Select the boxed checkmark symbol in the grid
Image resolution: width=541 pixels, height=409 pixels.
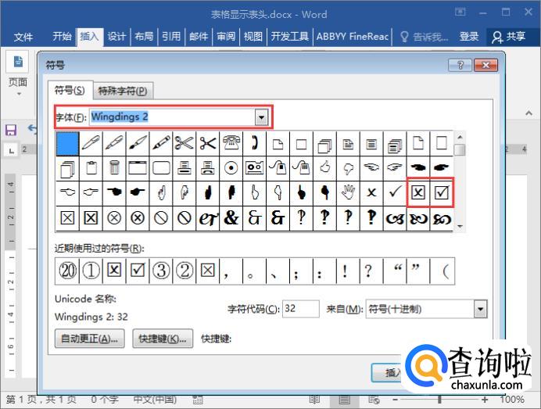coord(442,192)
